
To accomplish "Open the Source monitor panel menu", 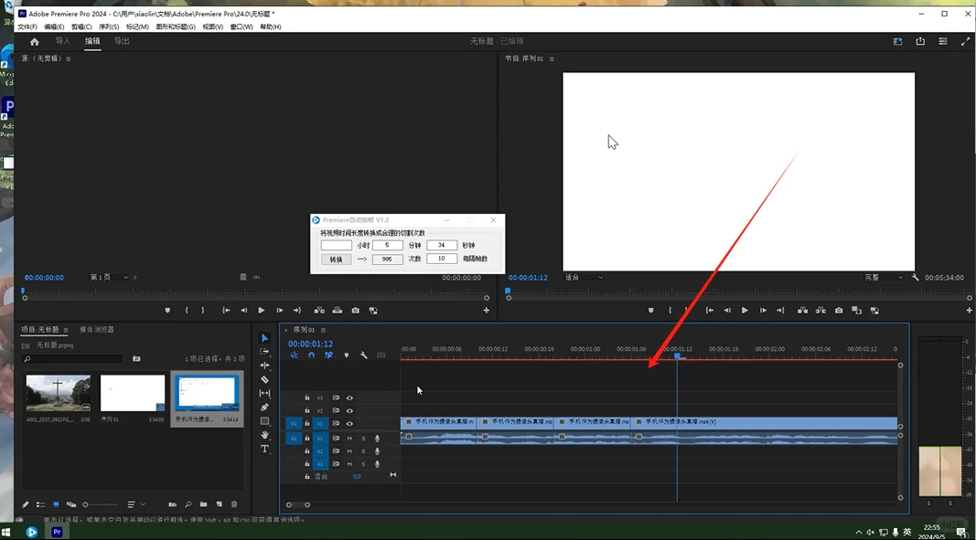I will 69,58.
